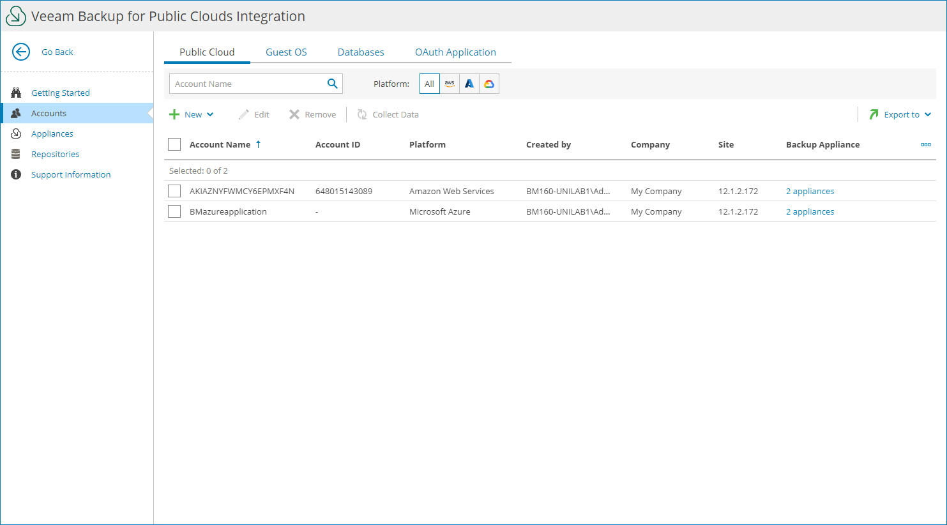Filter platform by Google Cloud icon
Viewport: 947px width, 525px height.
tap(489, 84)
